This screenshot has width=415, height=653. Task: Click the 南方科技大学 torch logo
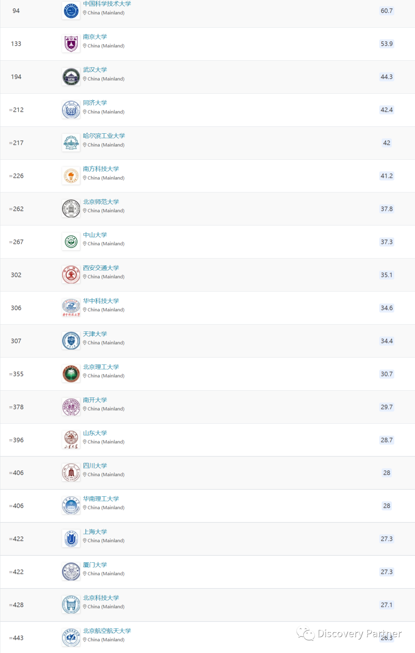(x=71, y=176)
